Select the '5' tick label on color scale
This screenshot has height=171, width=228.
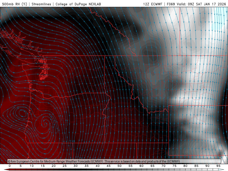pyautogui.click(x=21, y=166)
